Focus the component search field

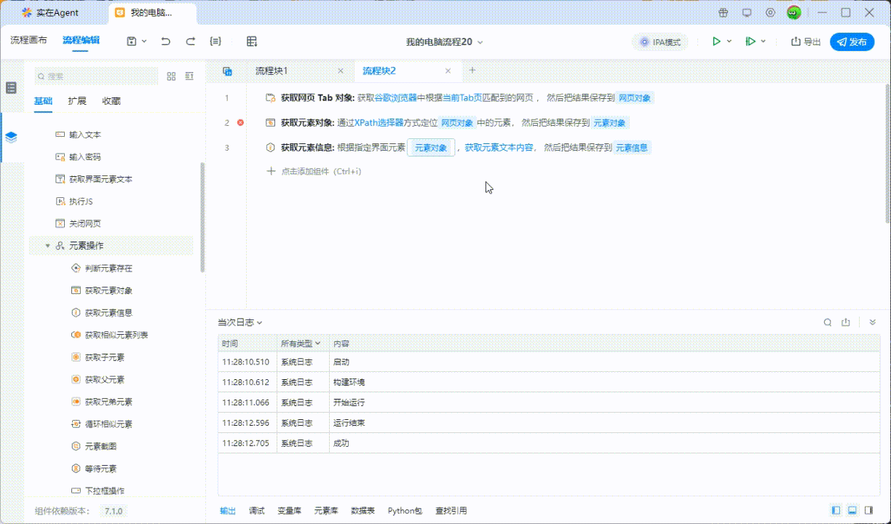(96, 76)
